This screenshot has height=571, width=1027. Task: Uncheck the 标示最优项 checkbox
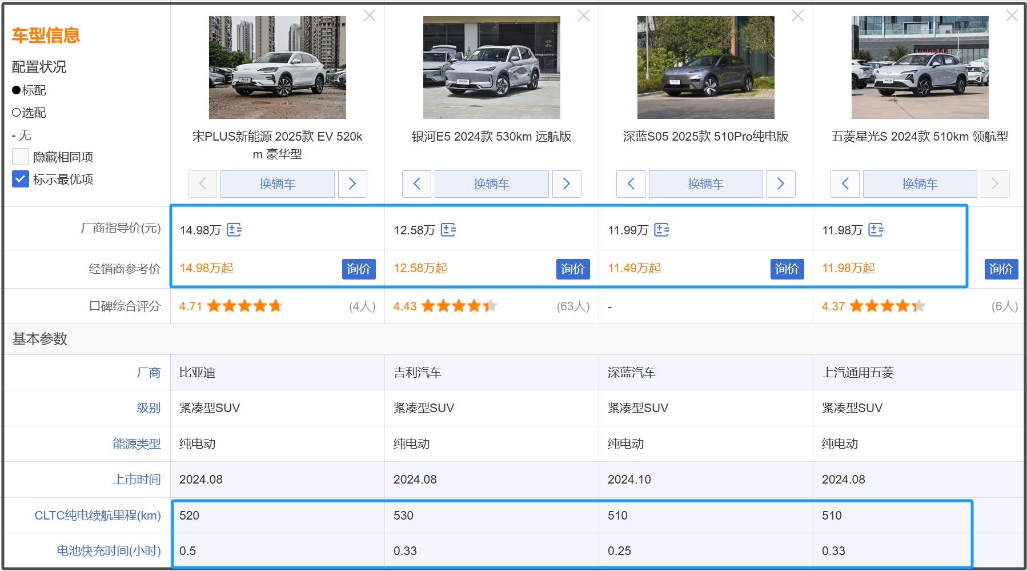coord(21,179)
